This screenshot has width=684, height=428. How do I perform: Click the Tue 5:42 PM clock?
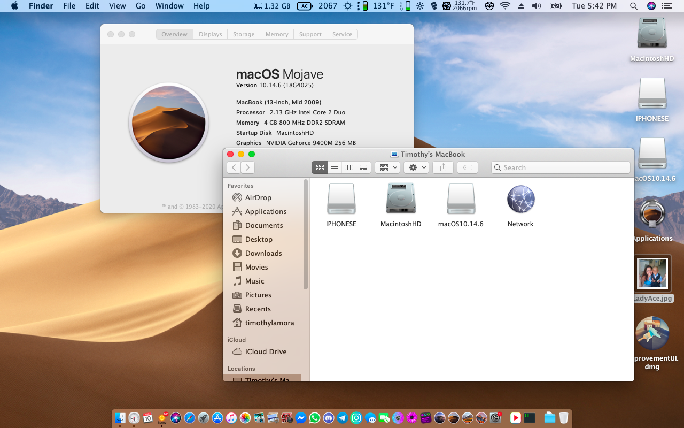594,6
